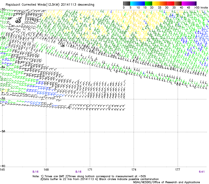The width and height of the screenshot is (209, 184).
Task: Select the '35' legend scale label
Action: [174, 8]
